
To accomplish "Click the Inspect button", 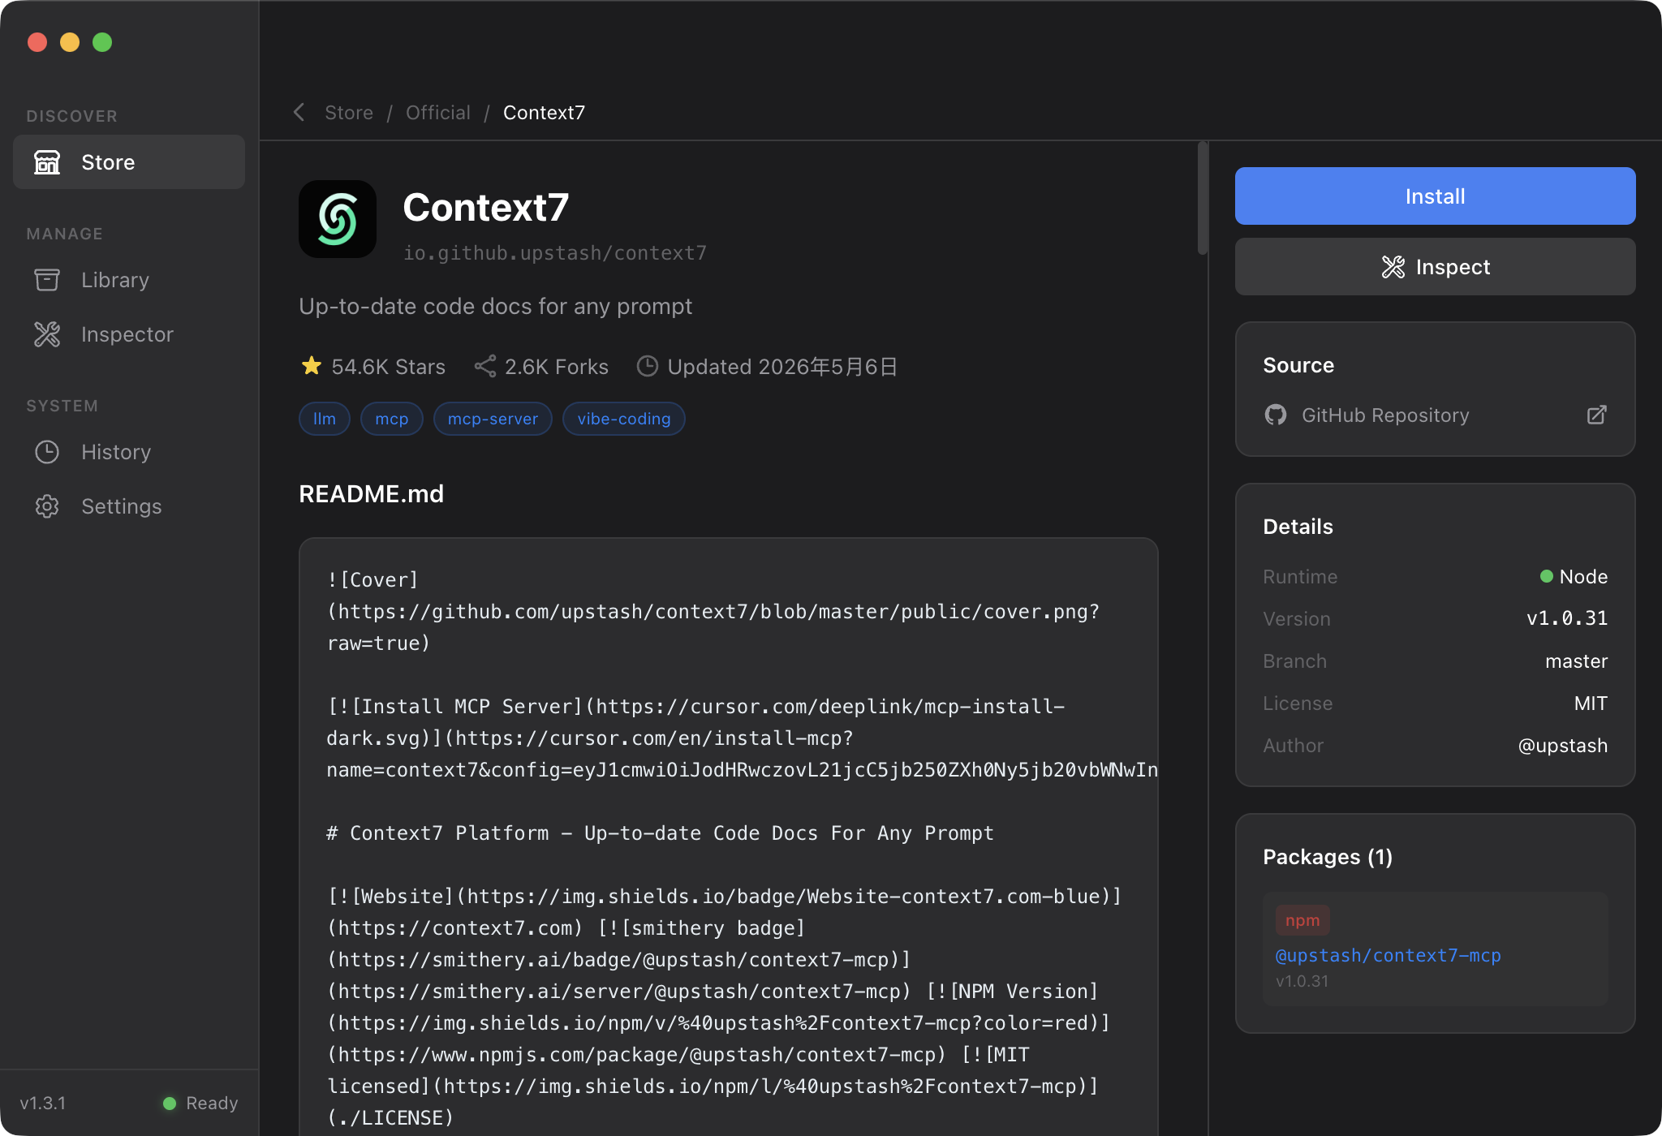I will point(1435,266).
